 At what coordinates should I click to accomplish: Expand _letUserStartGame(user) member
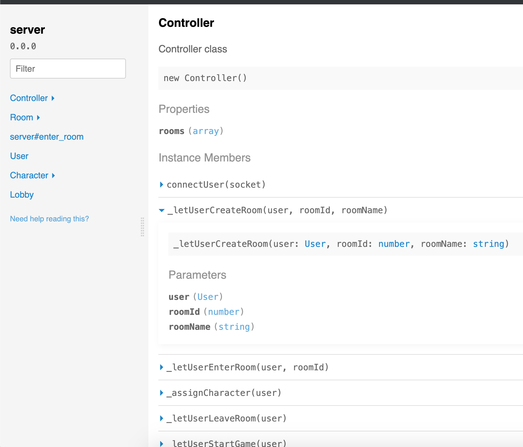point(161,443)
